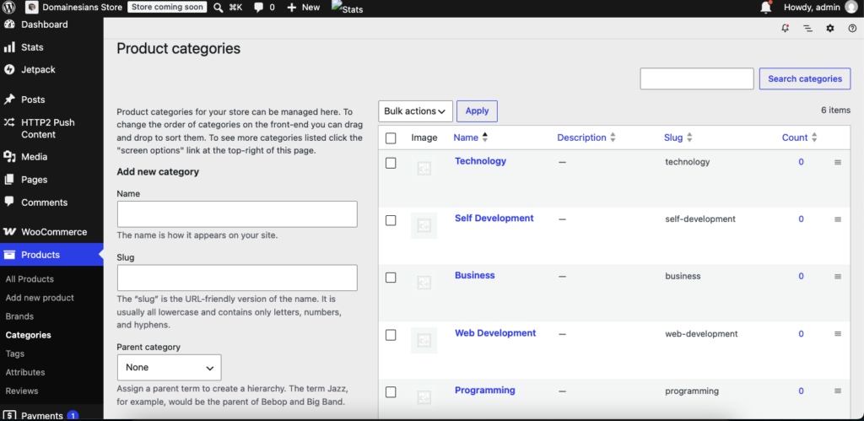The image size is (864, 421).
Task: Open the Web Development category link
Action: (495, 333)
